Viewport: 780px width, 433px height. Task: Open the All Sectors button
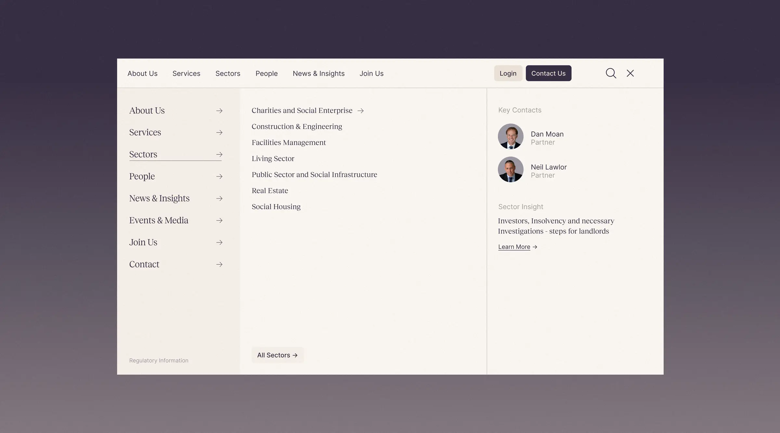[278, 355]
